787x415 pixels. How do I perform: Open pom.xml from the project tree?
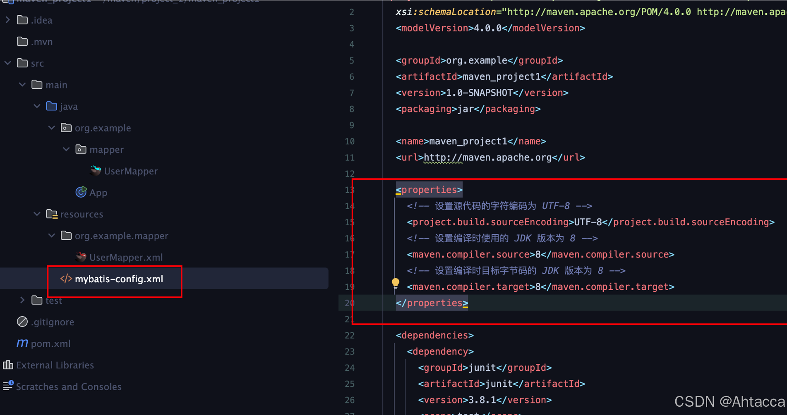coord(51,343)
